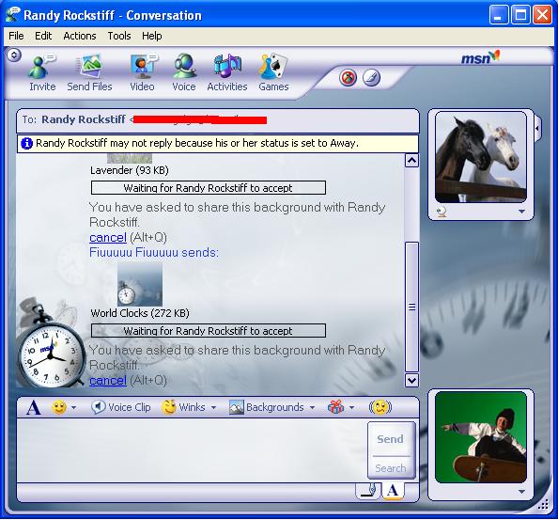The image size is (558, 520).
Task: Open your display picture dropdown arrow
Action: click(521, 492)
